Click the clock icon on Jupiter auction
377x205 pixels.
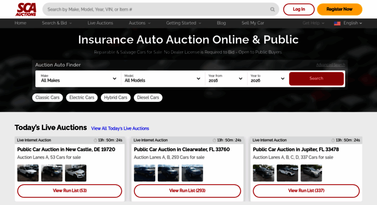click(333, 140)
